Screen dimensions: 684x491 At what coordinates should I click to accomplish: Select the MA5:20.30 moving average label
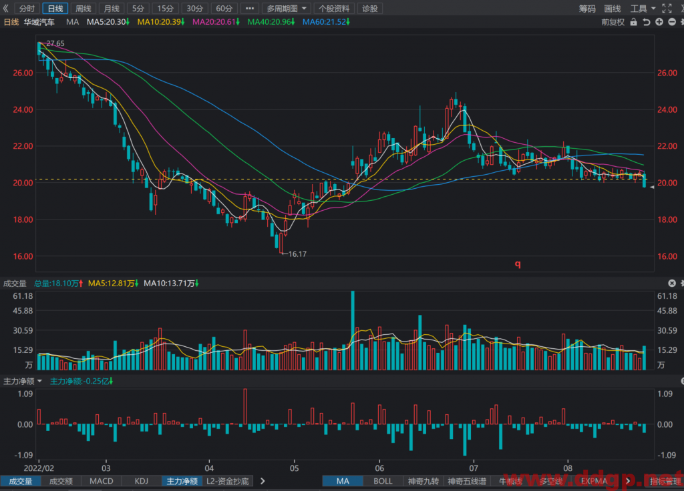[x=108, y=22]
